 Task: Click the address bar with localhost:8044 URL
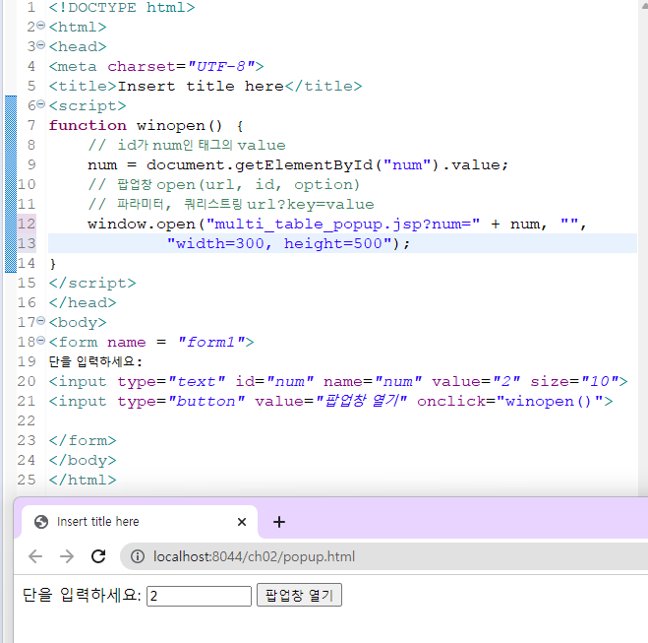[384, 556]
